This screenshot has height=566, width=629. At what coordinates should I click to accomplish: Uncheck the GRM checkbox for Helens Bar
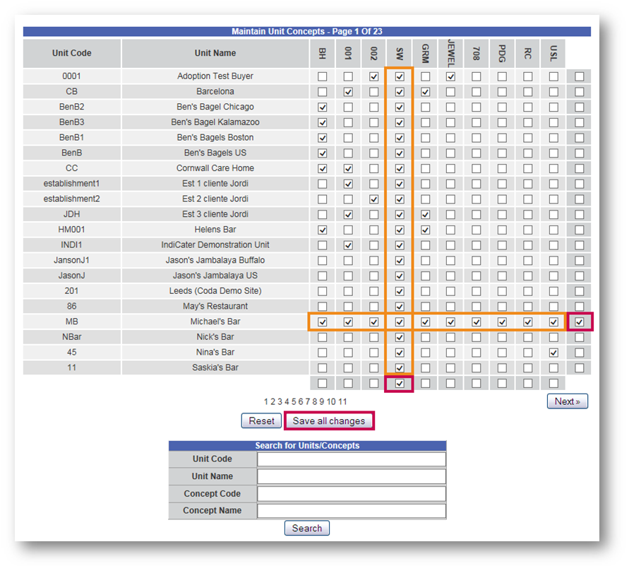(425, 230)
